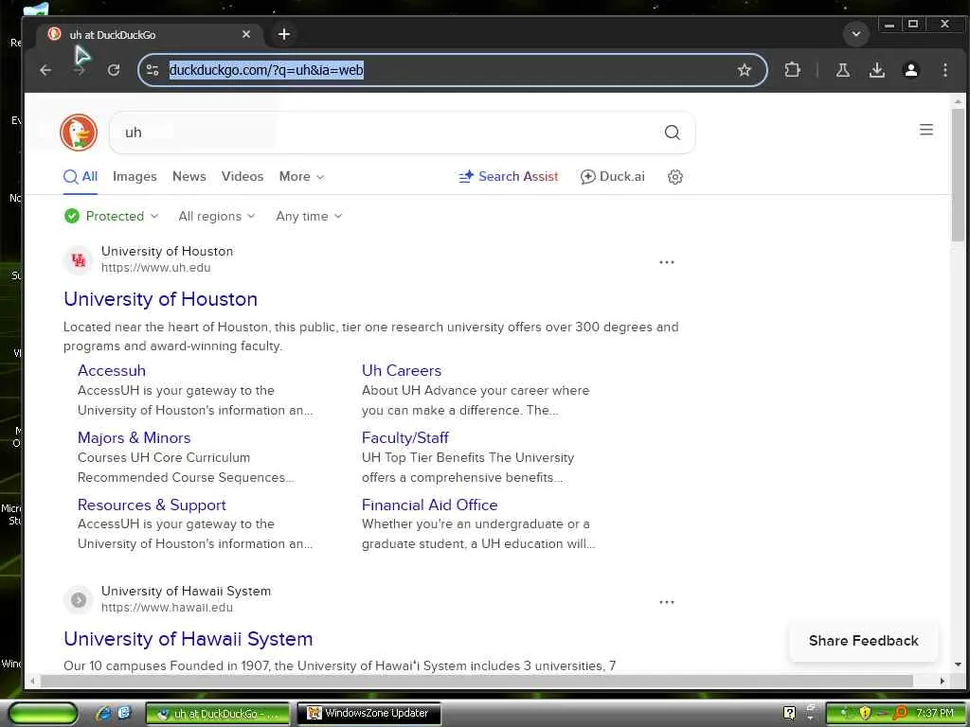The height and width of the screenshot is (727, 970).
Task: Click the magnifier search button in search box
Action: coord(672,133)
